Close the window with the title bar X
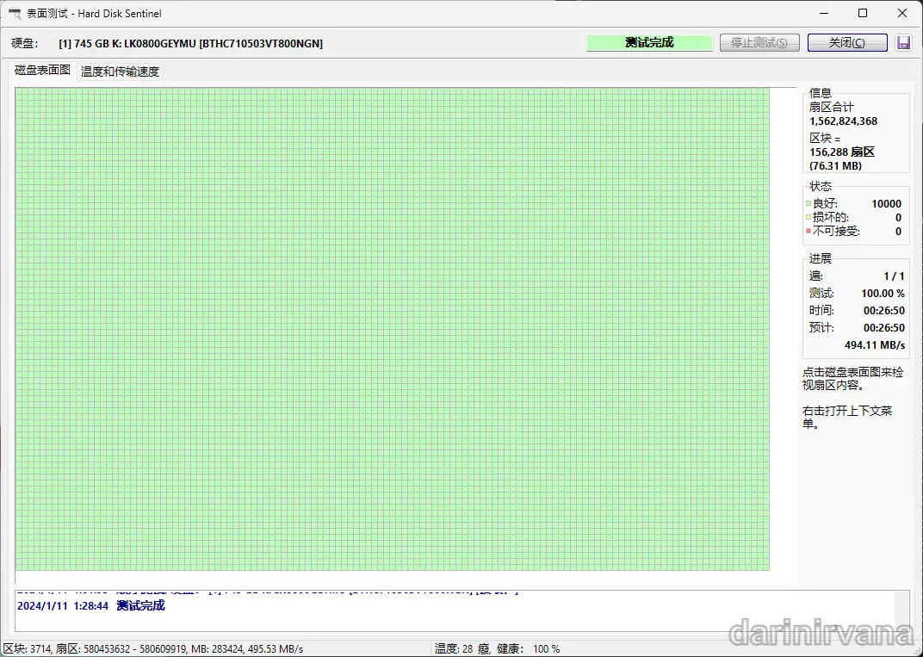Viewport: 923px width, 657px height. (901, 13)
